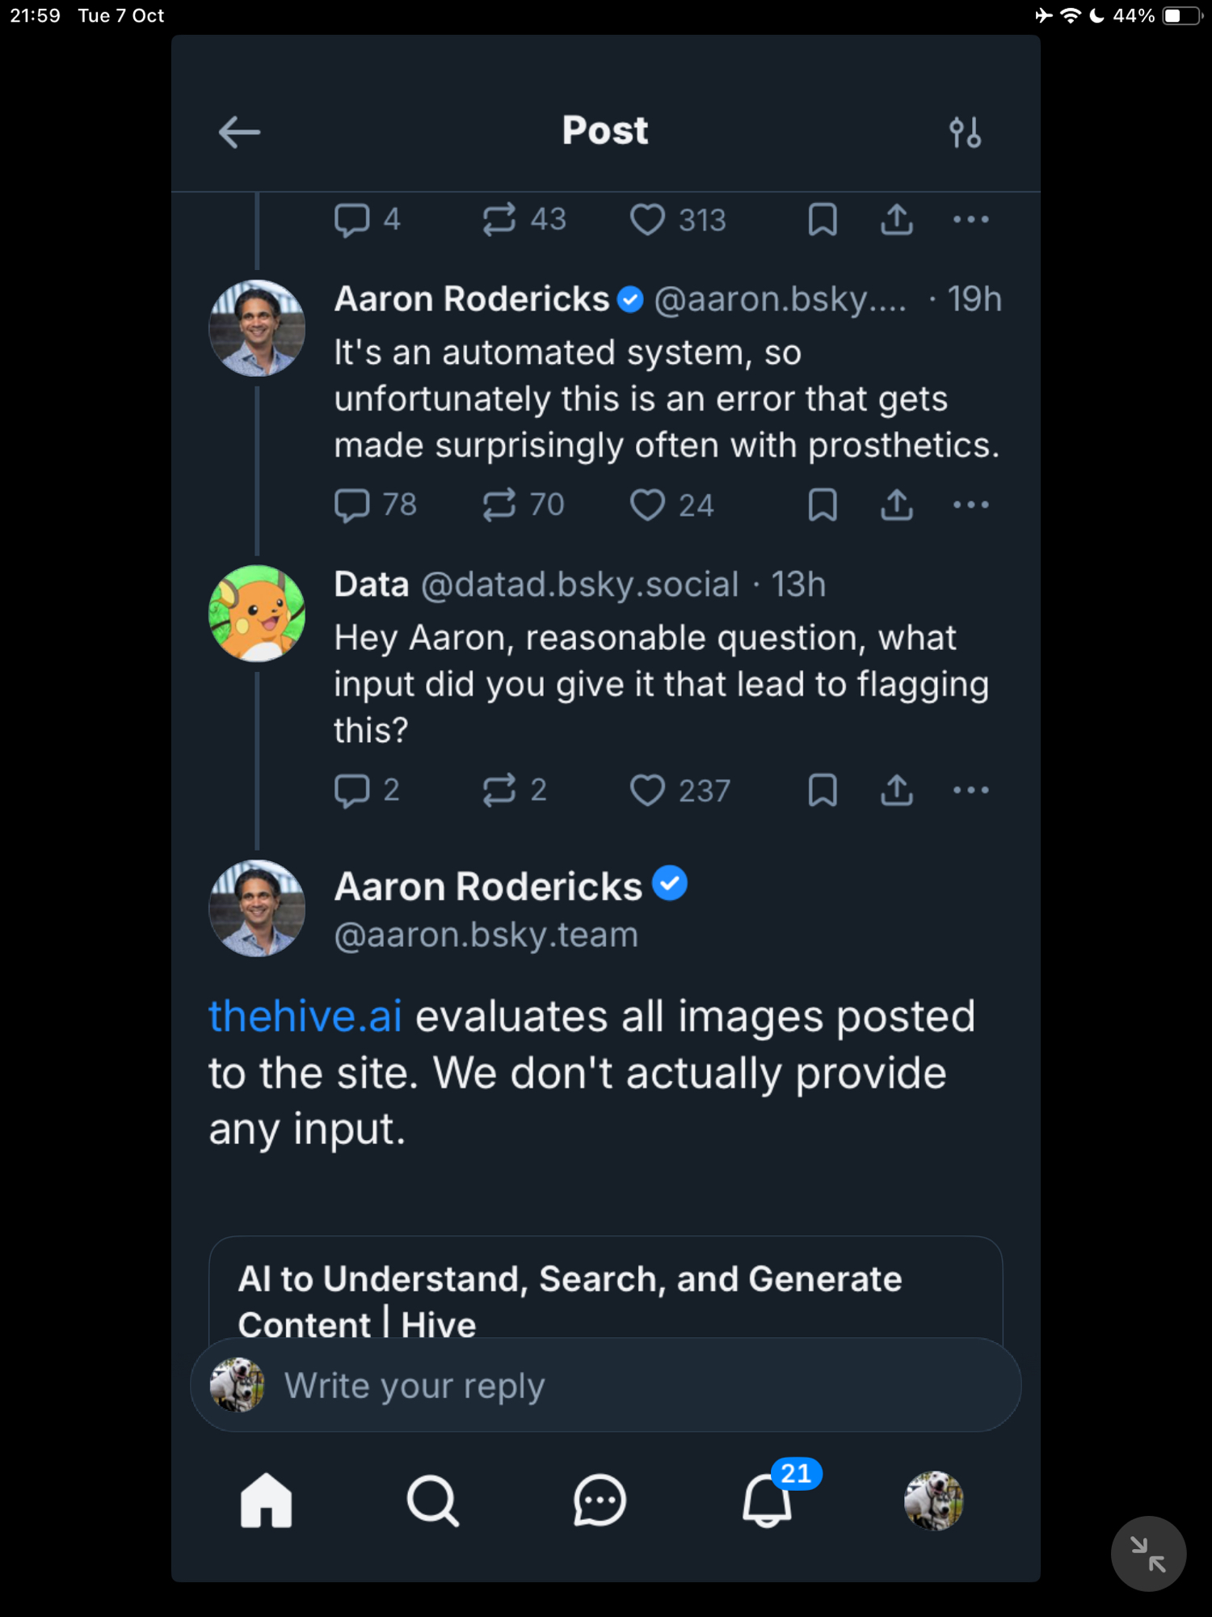The width and height of the screenshot is (1212, 1617).
Task: Open my profile avatar in bottom bar
Action: [x=933, y=1501]
